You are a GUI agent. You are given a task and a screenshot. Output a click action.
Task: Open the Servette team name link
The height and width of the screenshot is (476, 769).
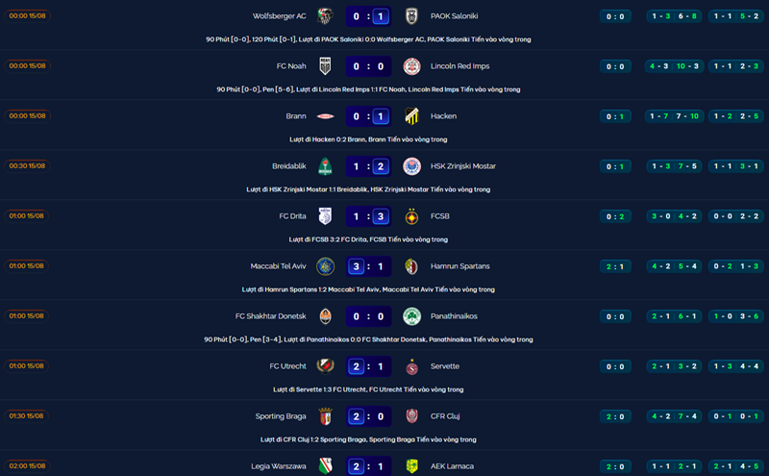[445, 366]
